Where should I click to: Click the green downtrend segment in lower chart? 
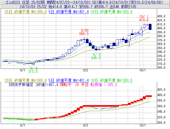coord(19,119)
